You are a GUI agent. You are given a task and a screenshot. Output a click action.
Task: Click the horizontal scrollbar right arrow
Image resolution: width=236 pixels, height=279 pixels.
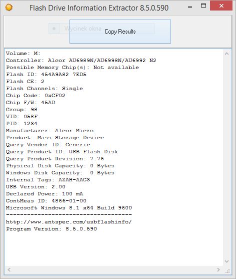coord(218,270)
